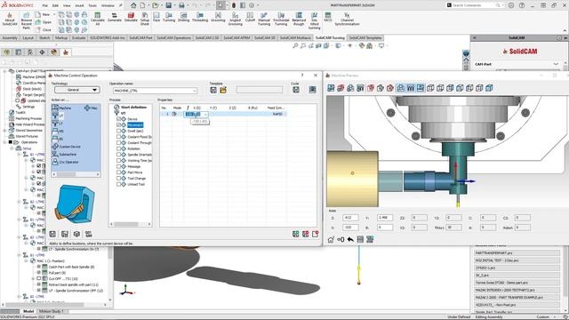Open the dropdown arrow next to New
This screenshot has width=569, height=320.
pyautogui.click(x=54, y=14)
